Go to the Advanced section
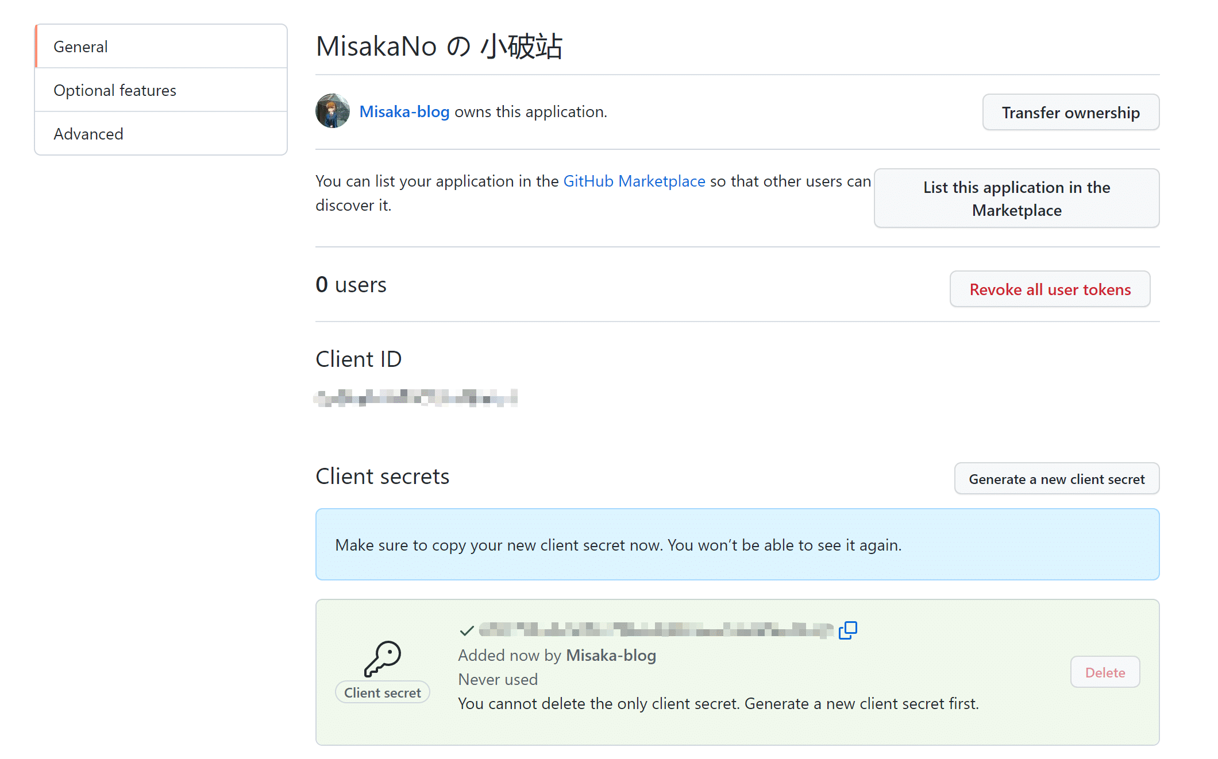 (x=161, y=134)
